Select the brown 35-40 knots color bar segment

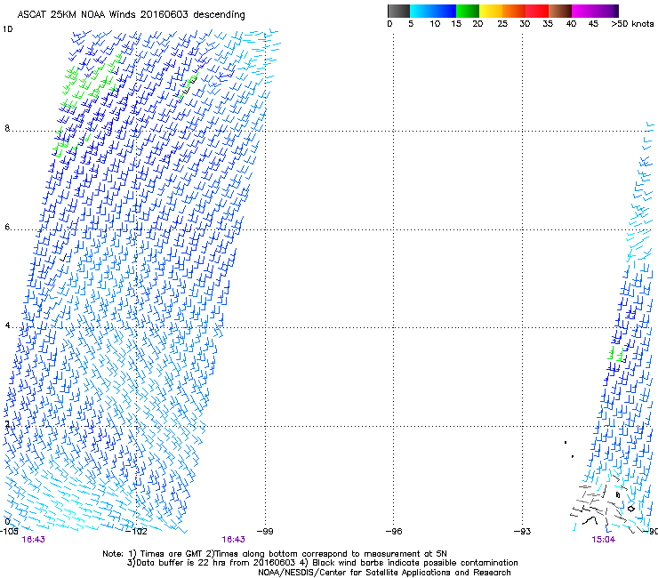560,11
